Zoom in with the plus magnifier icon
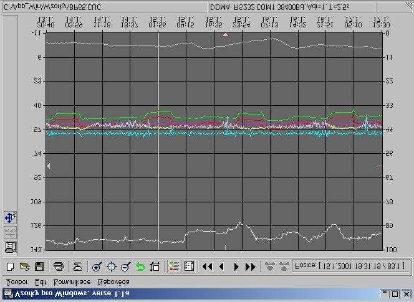The image size is (414, 302). tap(97, 267)
